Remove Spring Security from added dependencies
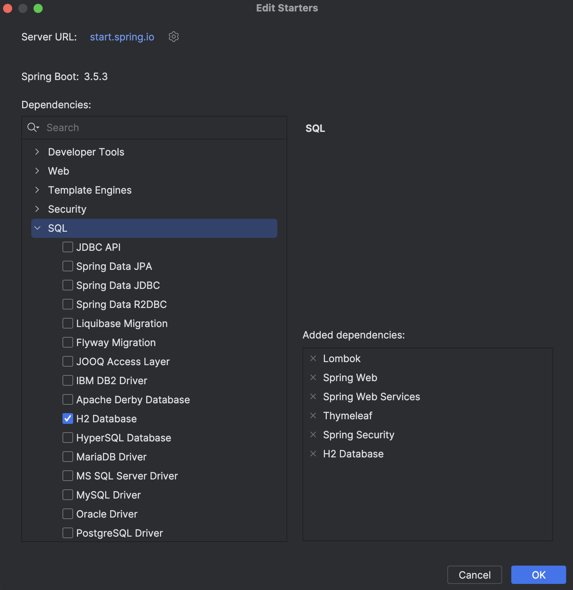 [313, 434]
